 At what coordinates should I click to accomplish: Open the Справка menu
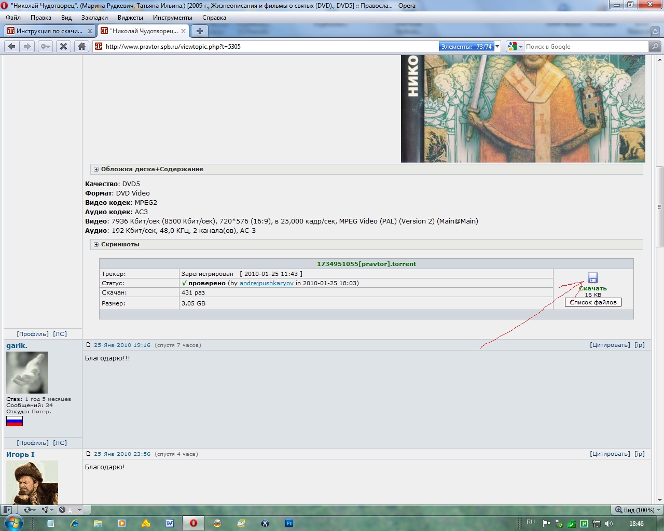tap(214, 18)
